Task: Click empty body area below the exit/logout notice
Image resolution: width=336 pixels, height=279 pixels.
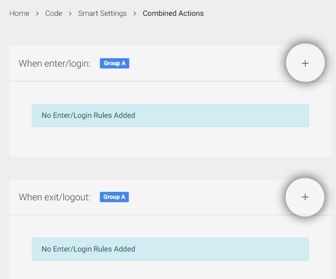Action: 170,270
